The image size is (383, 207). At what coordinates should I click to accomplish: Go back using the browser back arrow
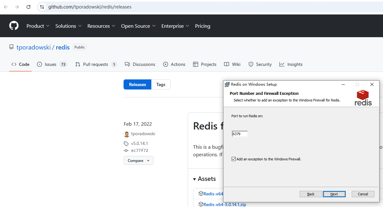[x=6, y=7]
